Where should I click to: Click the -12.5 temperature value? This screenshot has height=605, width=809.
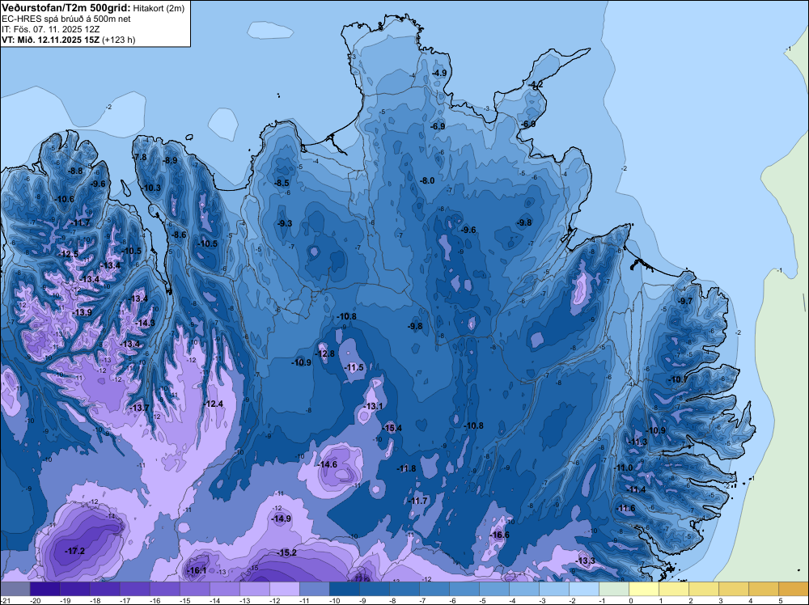pos(68,254)
